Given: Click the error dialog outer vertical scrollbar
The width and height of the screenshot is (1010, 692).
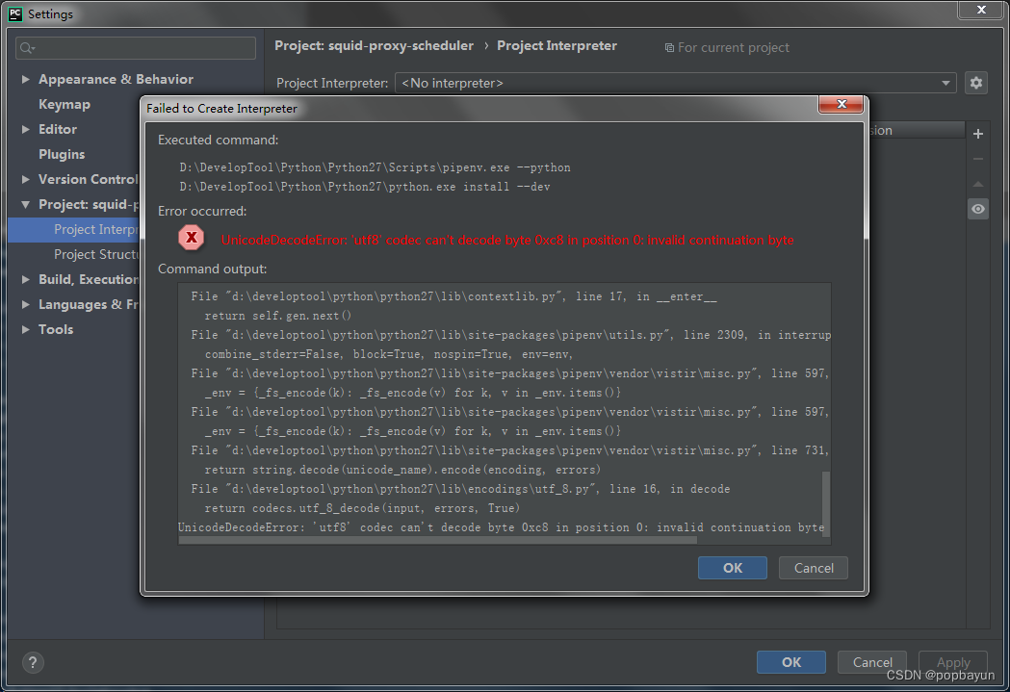Looking at the screenshot, I should click(x=866, y=180).
